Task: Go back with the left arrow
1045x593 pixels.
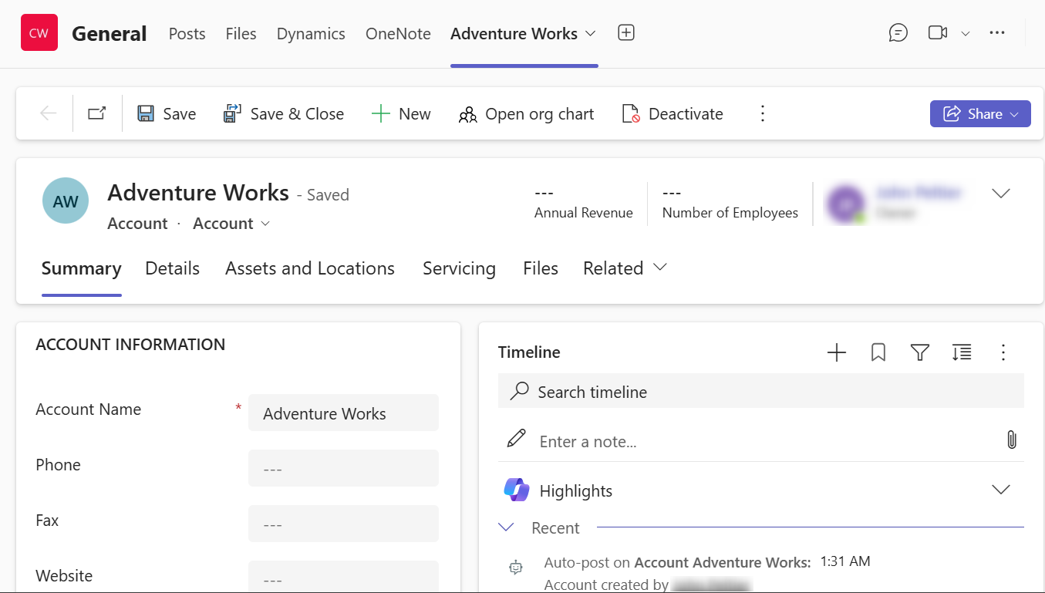Action: tap(48, 113)
